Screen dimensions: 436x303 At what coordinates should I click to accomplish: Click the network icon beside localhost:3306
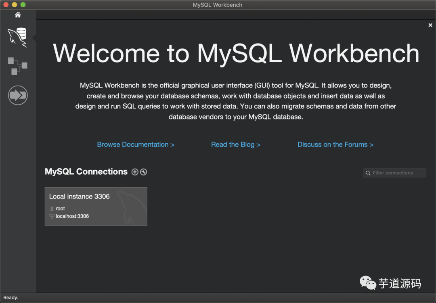click(52, 216)
